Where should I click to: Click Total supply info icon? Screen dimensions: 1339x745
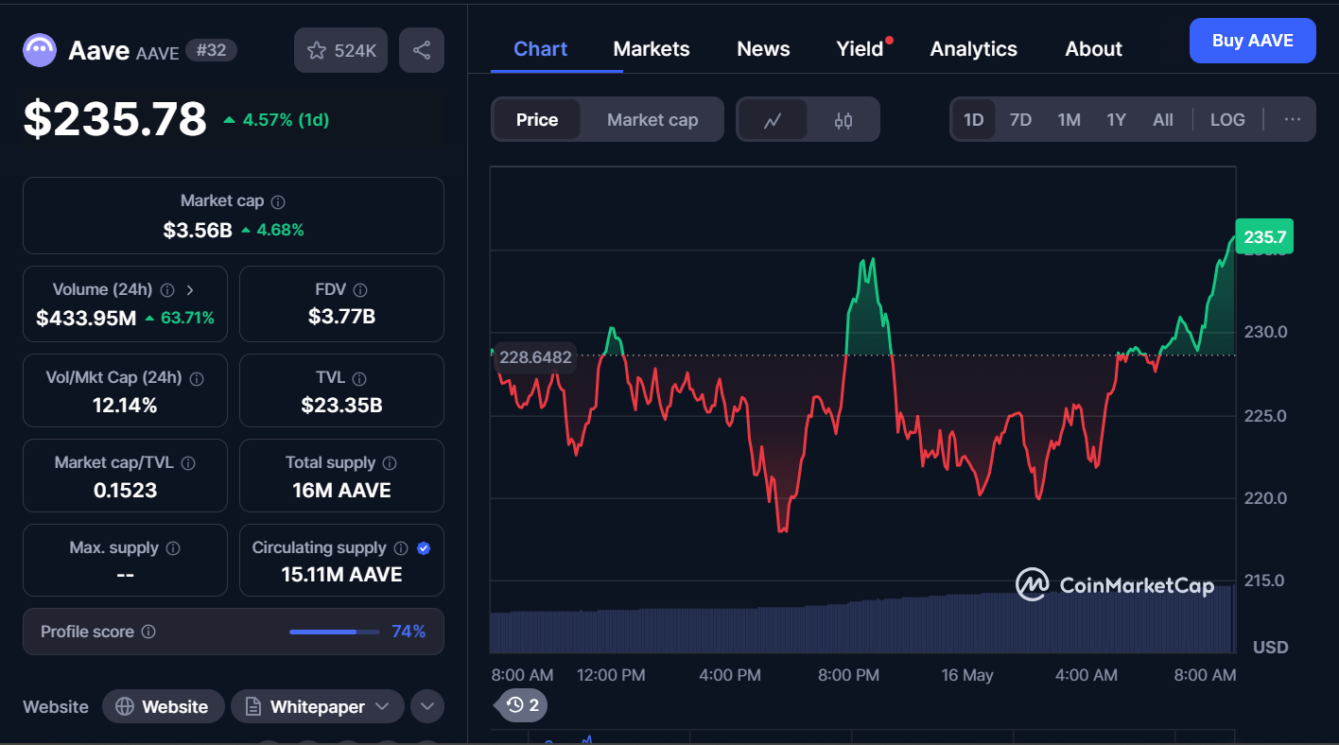[390, 463]
